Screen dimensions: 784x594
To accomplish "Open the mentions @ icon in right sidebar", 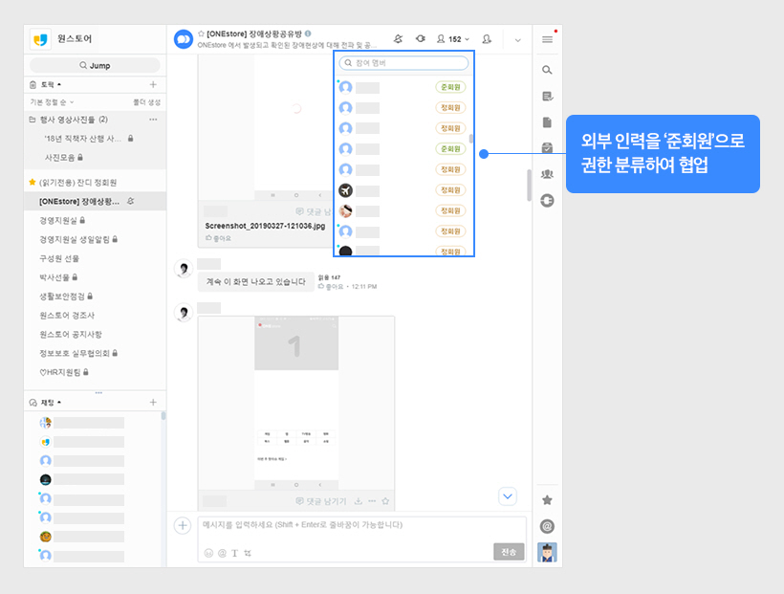I will point(547,525).
